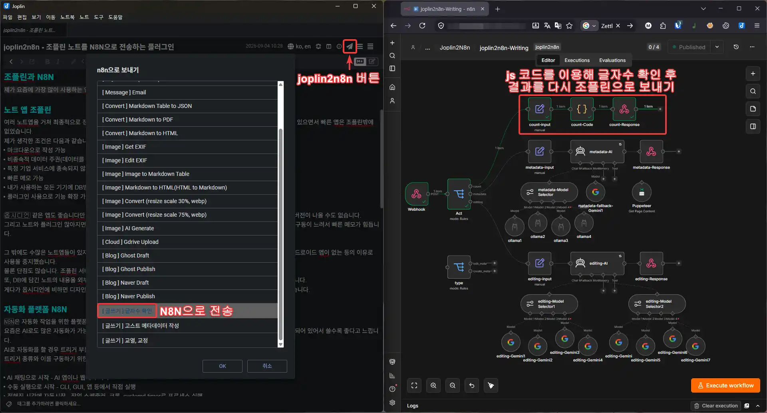The width and height of the screenshot is (767, 413).
Task: Click the joplin2n8n paper plane toolbar icon
Action: pyautogui.click(x=350, y=46)
